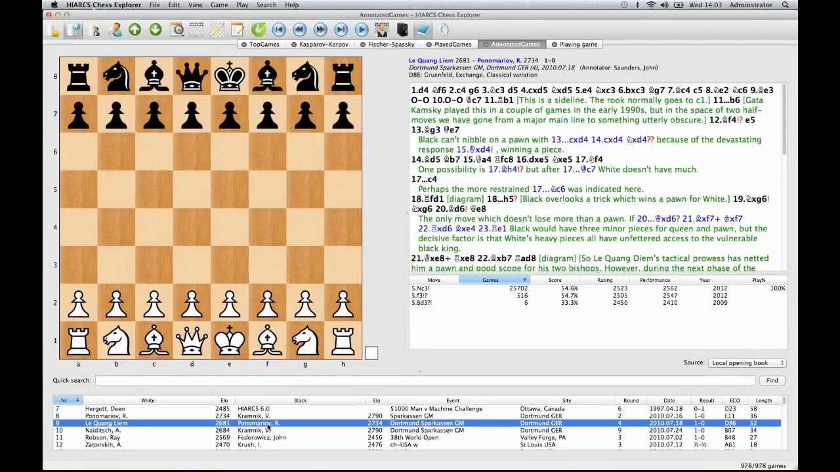This screenshot has height=472, width=840.
Task: Select game 11 Robson, Ray row
Action: [417, 437]
